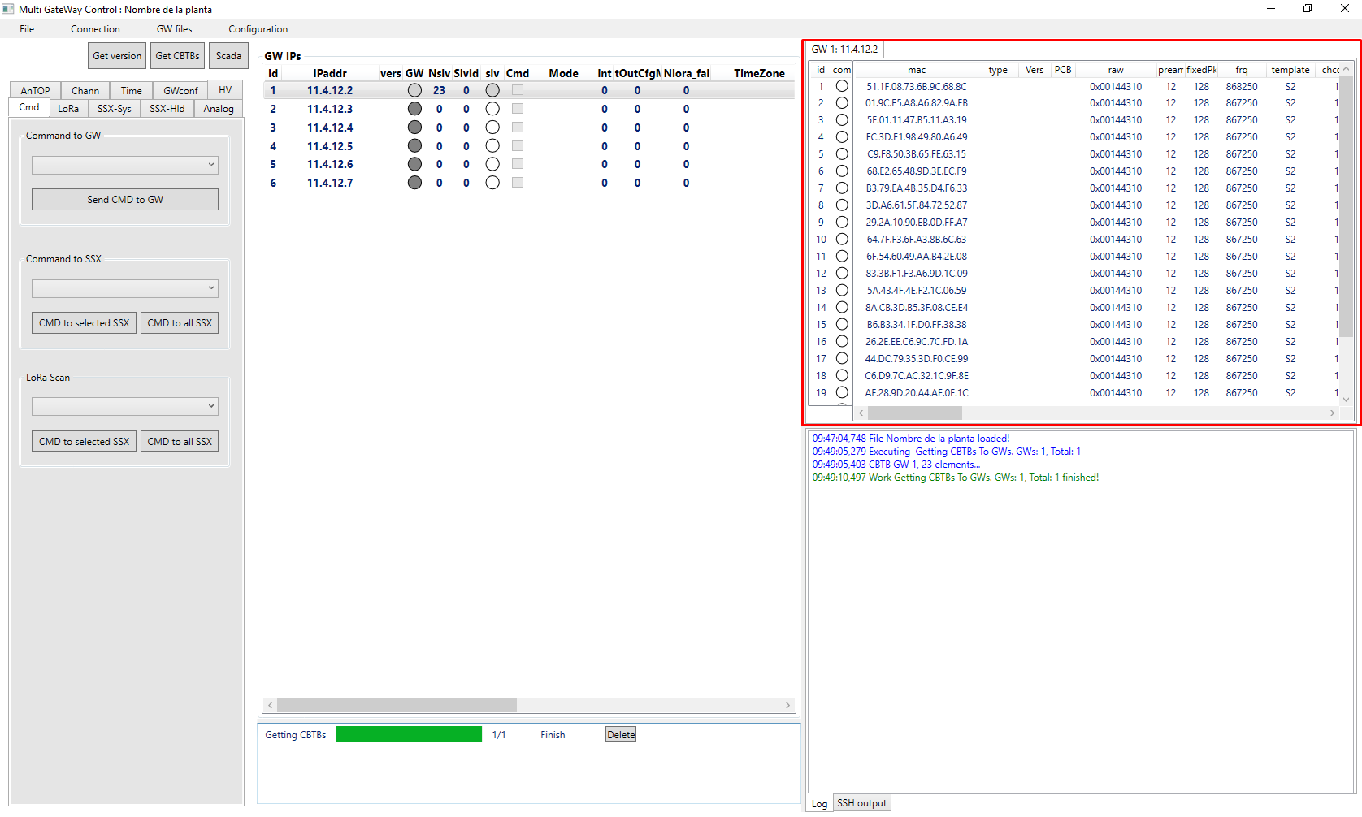
Task: Click Send CMD to GW
Action: (x=124, y=199)
